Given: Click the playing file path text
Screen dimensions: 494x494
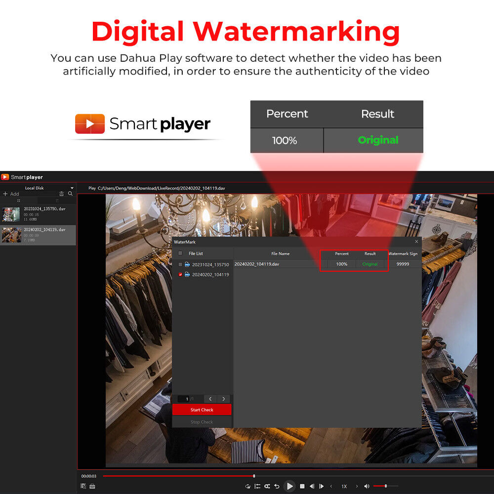Looking at the screenshot, I should tap(162, 188).
